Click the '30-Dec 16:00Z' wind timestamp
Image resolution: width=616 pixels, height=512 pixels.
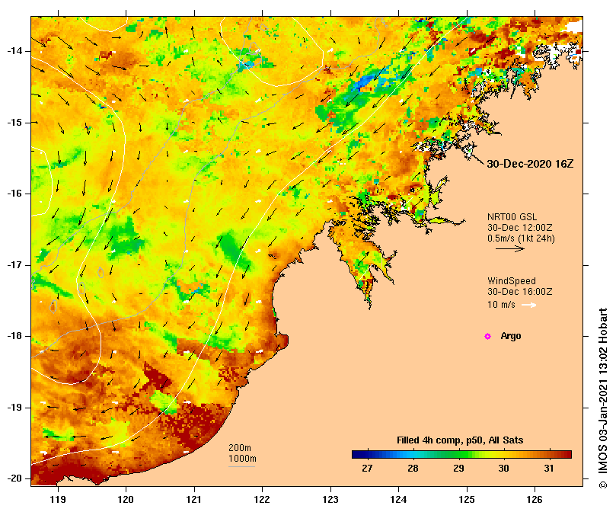(520, 292)
